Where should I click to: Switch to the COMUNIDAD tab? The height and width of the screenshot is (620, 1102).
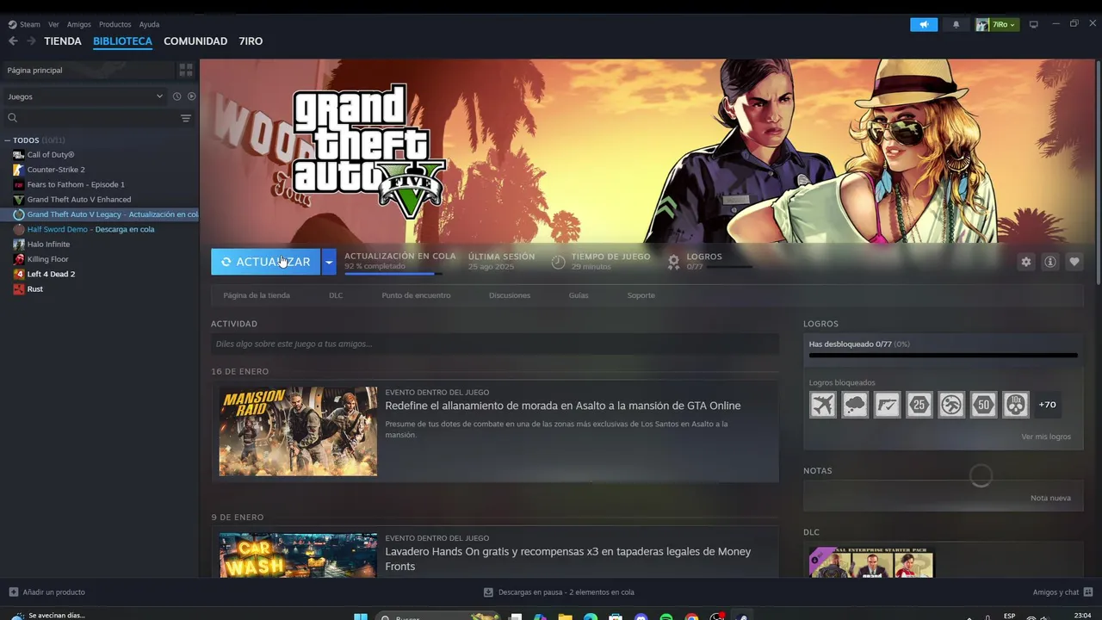[195, 41]
